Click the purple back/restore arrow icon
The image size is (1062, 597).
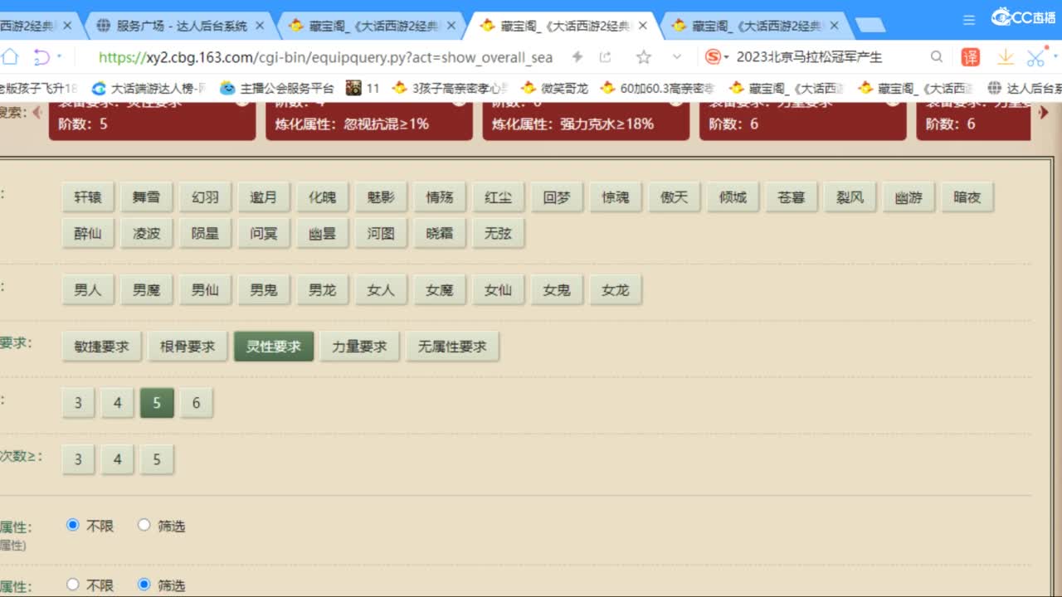point(41,56)
